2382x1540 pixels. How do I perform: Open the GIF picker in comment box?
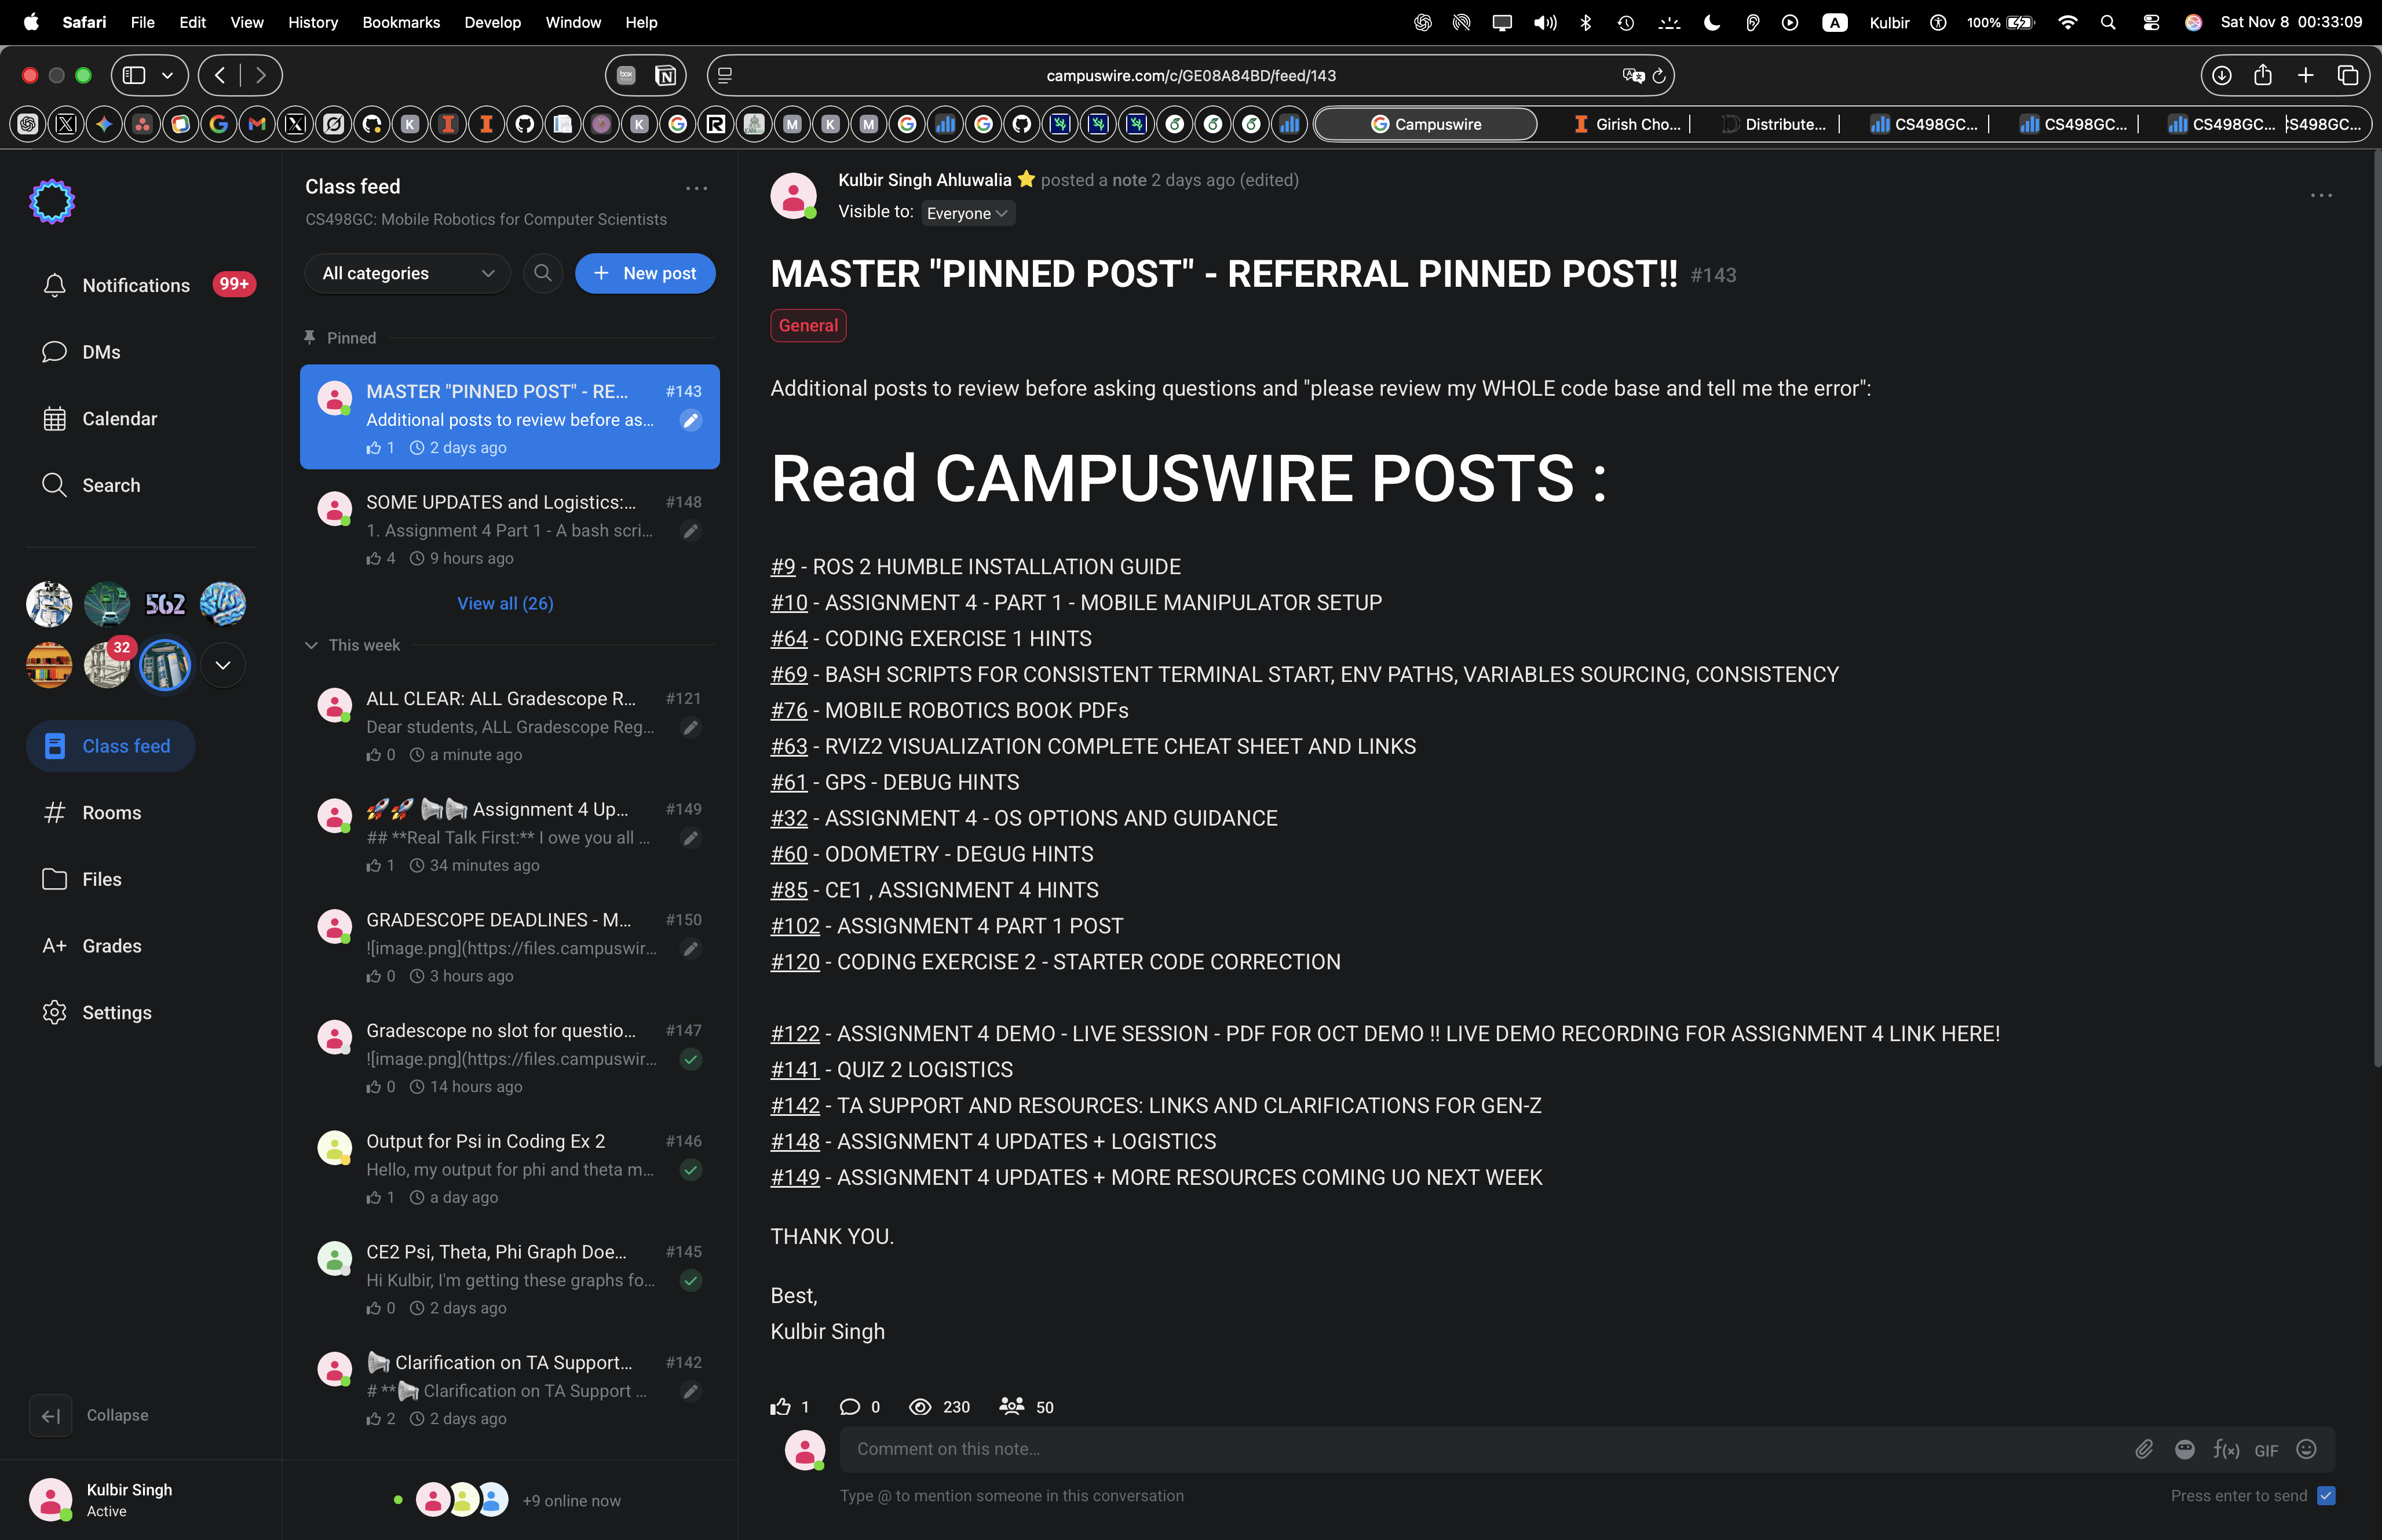click(2266, 1450)
